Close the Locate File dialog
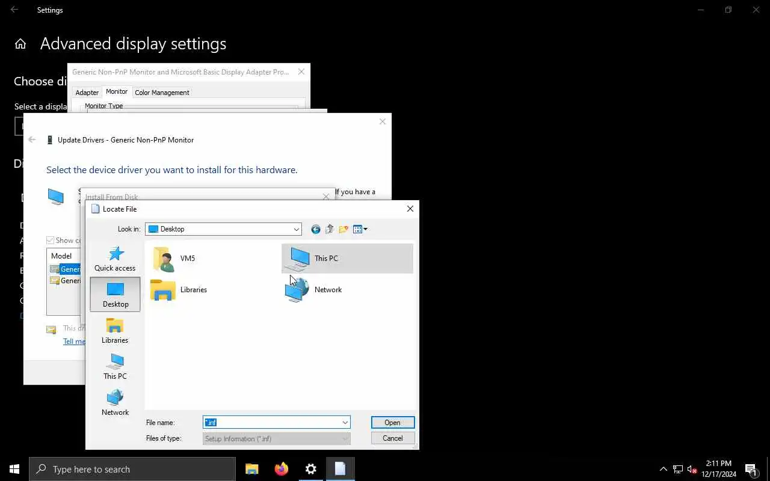Screen dimensions: 770x481 [410, 209]
